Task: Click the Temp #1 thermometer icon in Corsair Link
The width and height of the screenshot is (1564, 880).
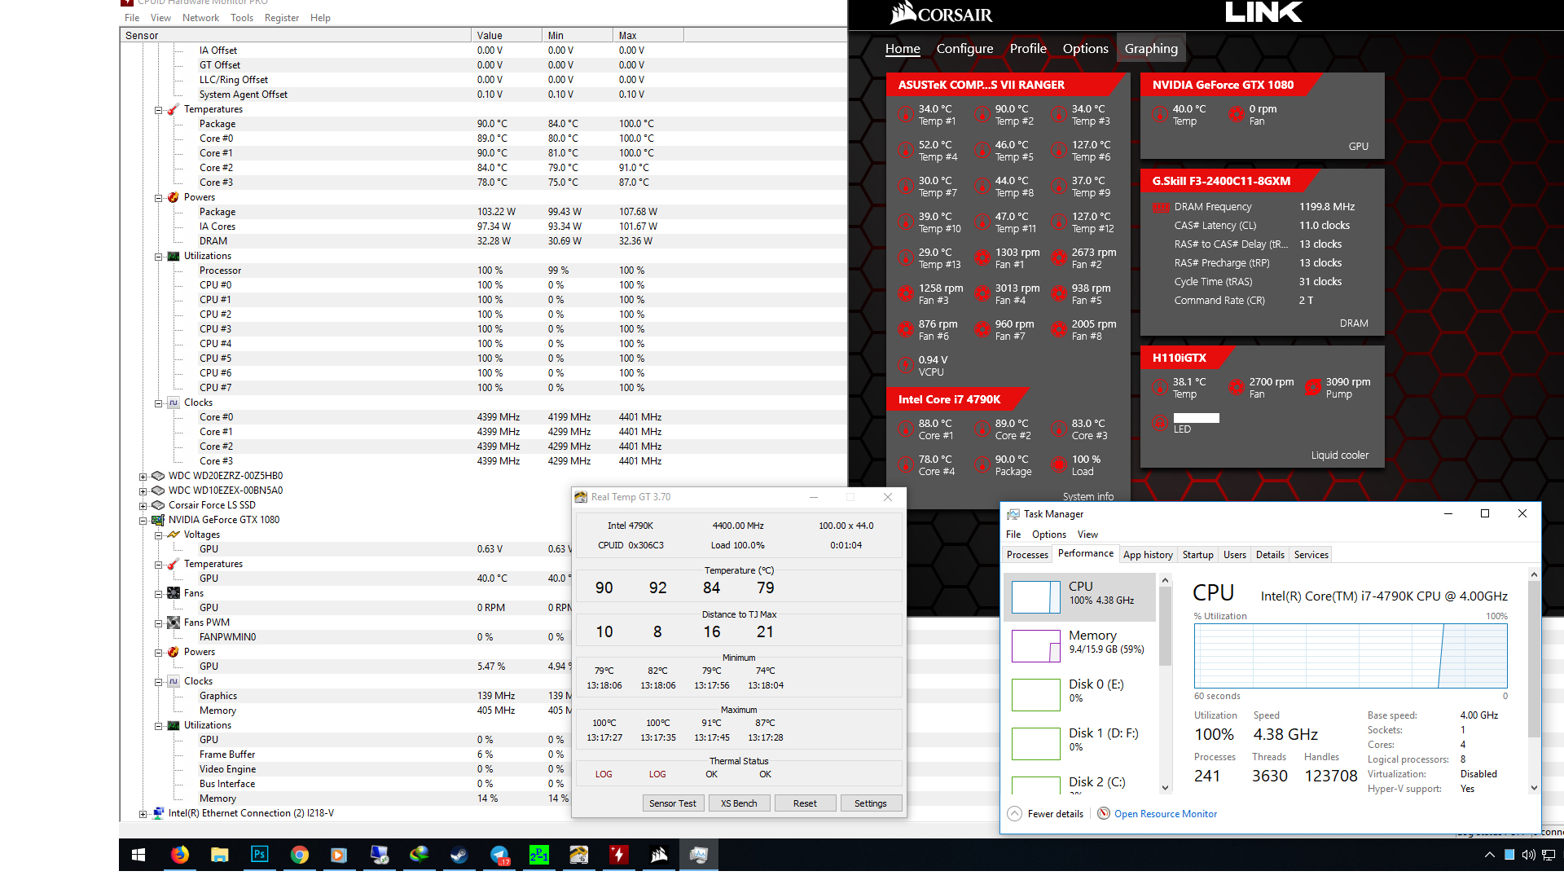Action: pos(905,115)
